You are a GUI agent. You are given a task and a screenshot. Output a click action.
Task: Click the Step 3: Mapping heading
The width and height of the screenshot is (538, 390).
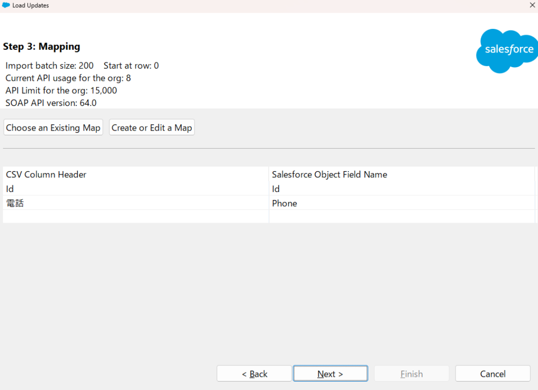point(42,47)
